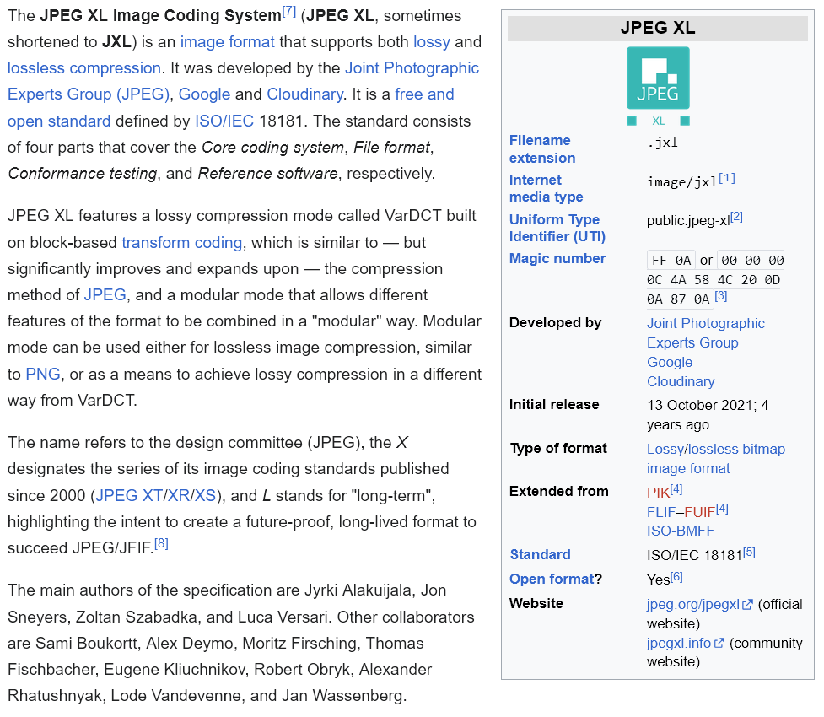Viewport: 824px width, 717px height.
Task: Click external link icon beside jpeg.org/jpegxl
Action: pos(747,605)
